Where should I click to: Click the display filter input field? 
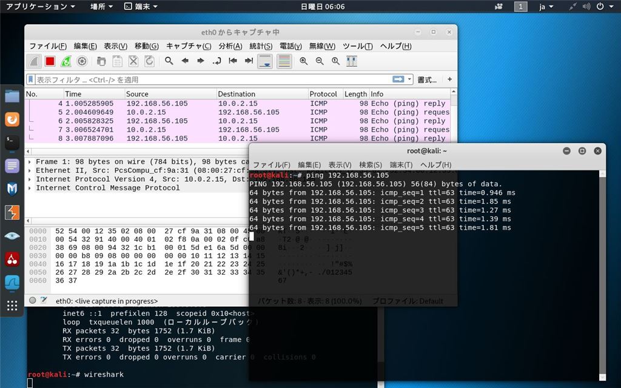click(213, 79)
